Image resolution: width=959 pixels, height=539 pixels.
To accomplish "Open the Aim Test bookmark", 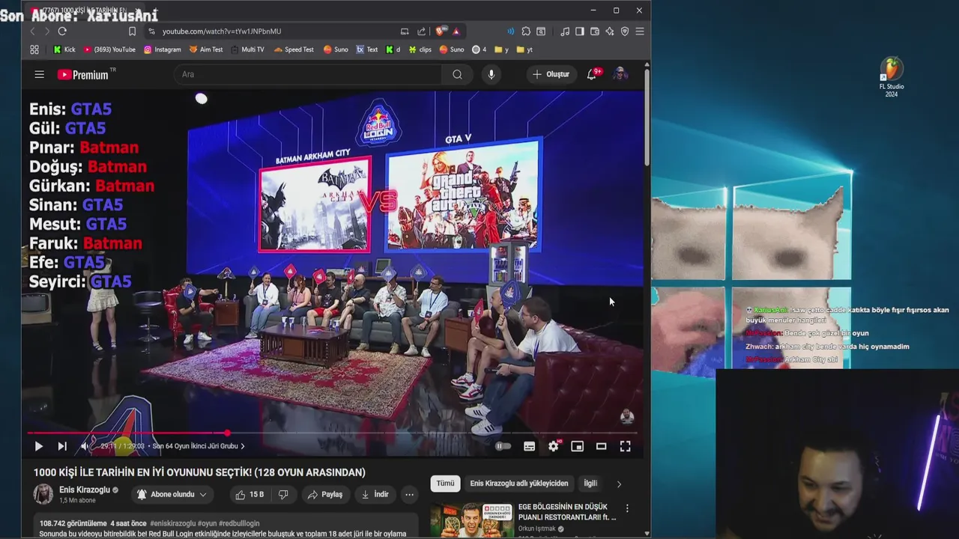I will [206, 49].
